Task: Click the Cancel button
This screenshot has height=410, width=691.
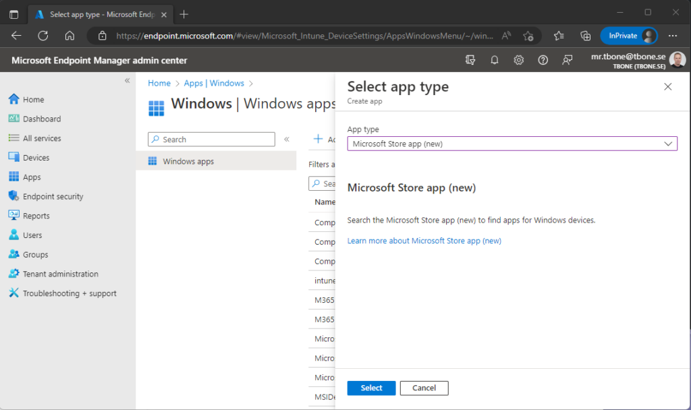Action: pyautogui.click(x=424, y=388)
